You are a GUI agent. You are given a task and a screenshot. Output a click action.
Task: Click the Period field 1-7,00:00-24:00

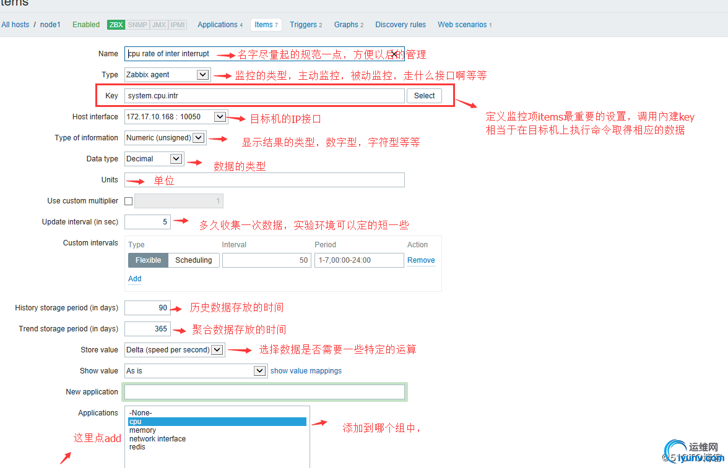[x=359, y=260]
